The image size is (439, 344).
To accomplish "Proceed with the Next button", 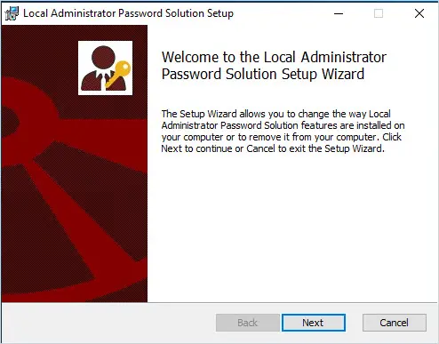I will [314, 323].
